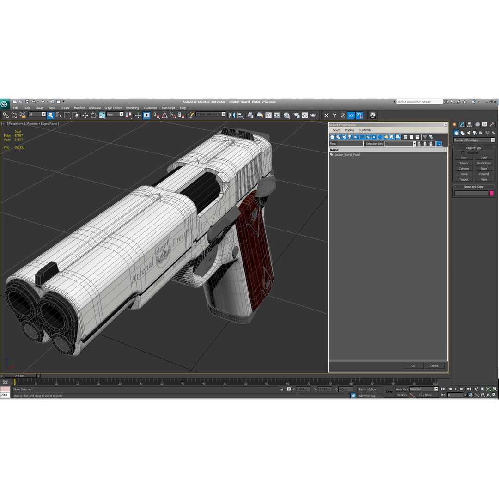This screenshot has height=499, width=499.
Task: Choose the Select and Rotate tool
Action: tap(93, 115)
